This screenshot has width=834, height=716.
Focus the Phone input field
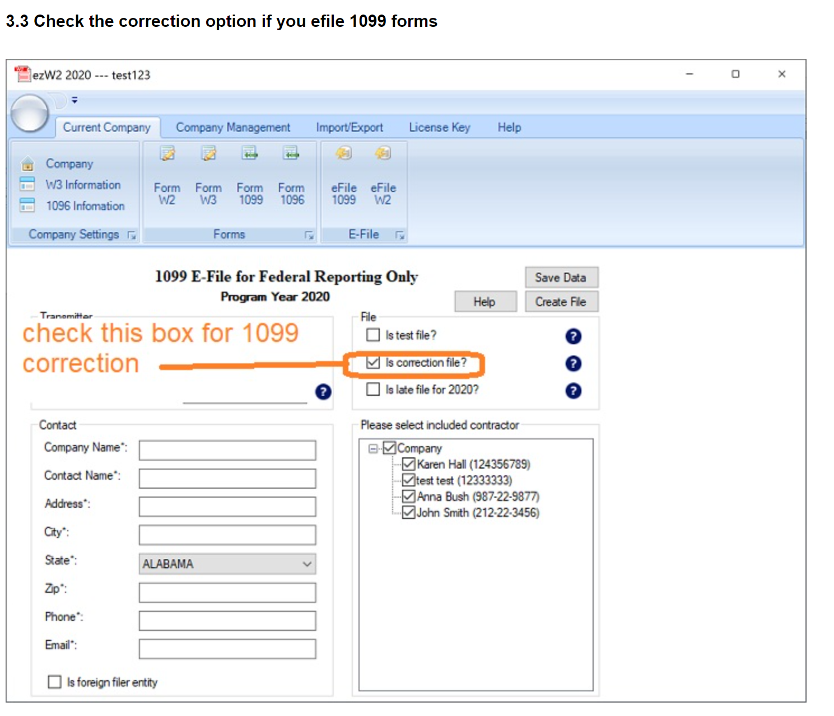coord(227,620)
